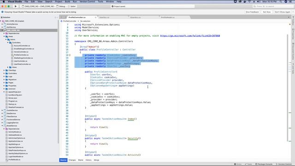Expand the AuthService project
This screenshot has width=295, height=166.
2,27
